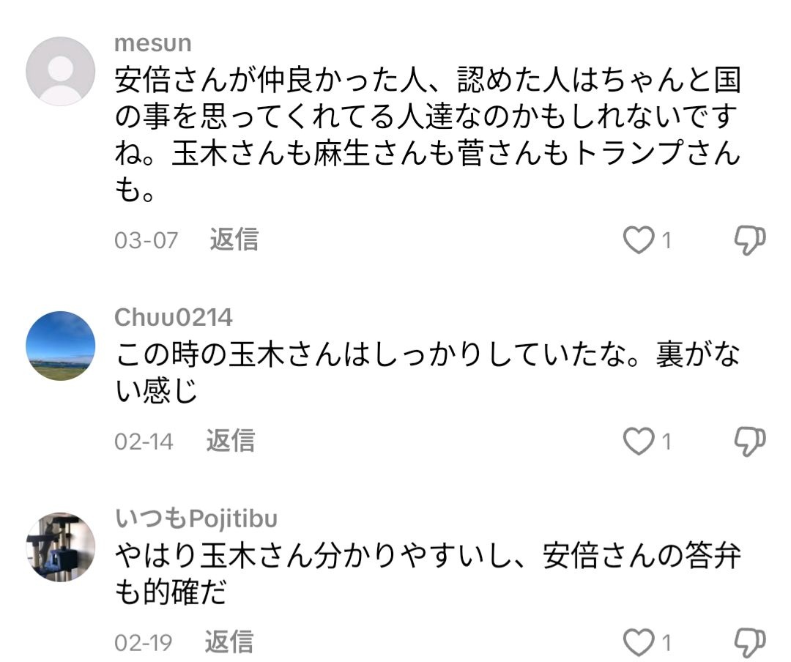Open いつもPojitibu's profile picture

click(61, 547)
